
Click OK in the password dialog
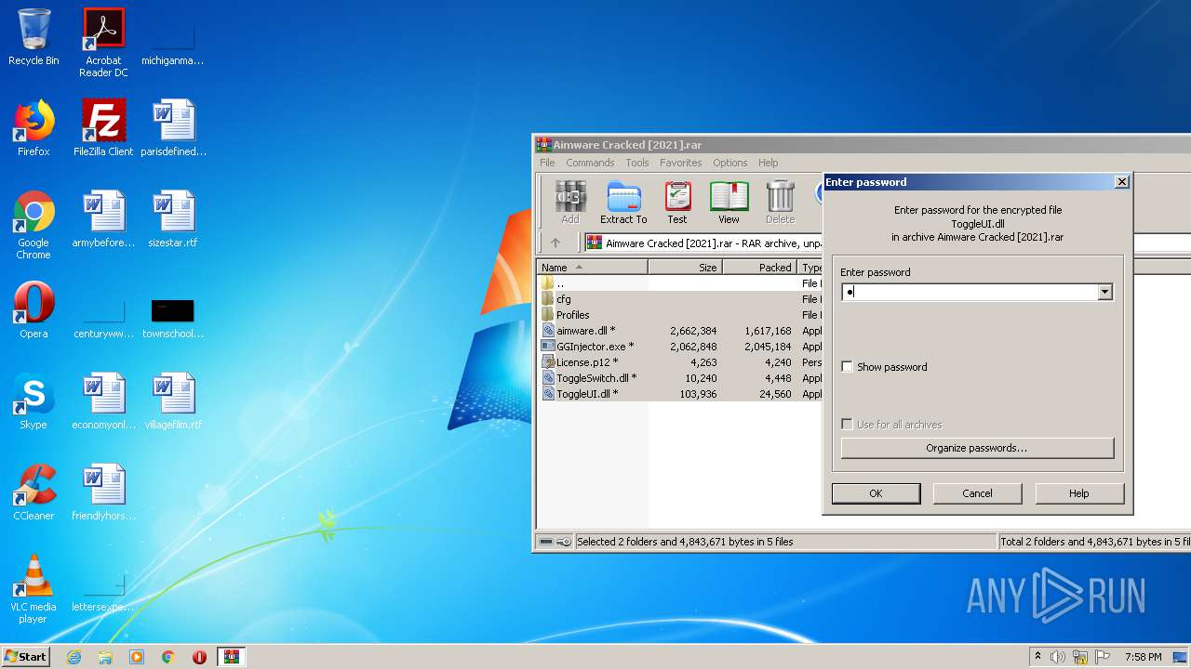coord(876,493)
